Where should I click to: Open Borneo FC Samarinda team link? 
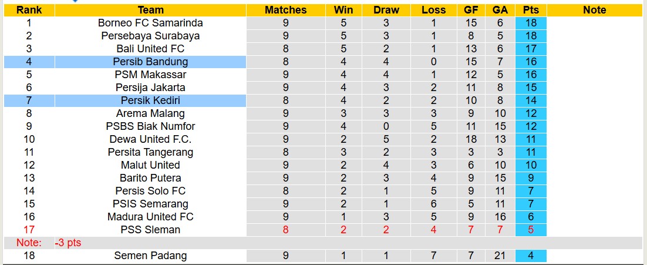[150, 23]
